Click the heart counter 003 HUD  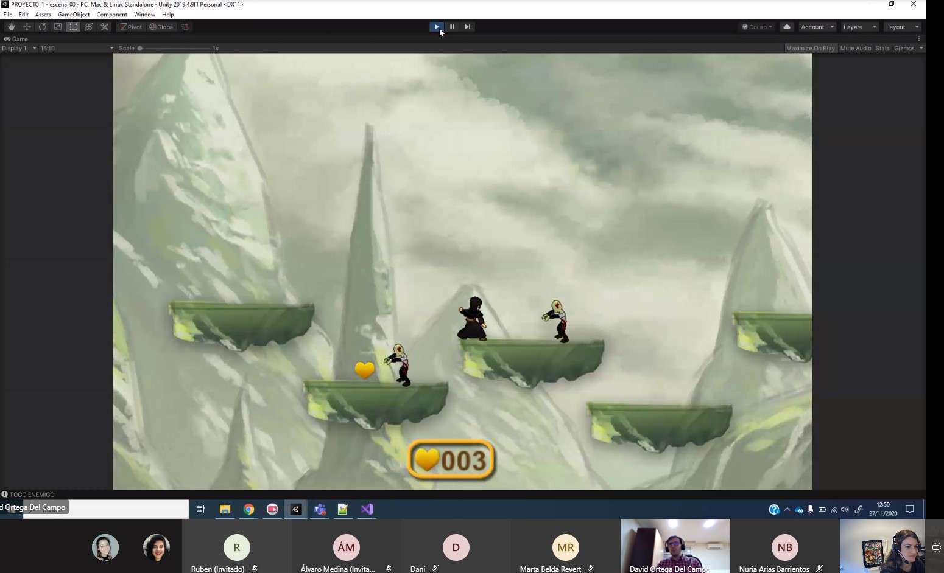(x=451, y=460)
